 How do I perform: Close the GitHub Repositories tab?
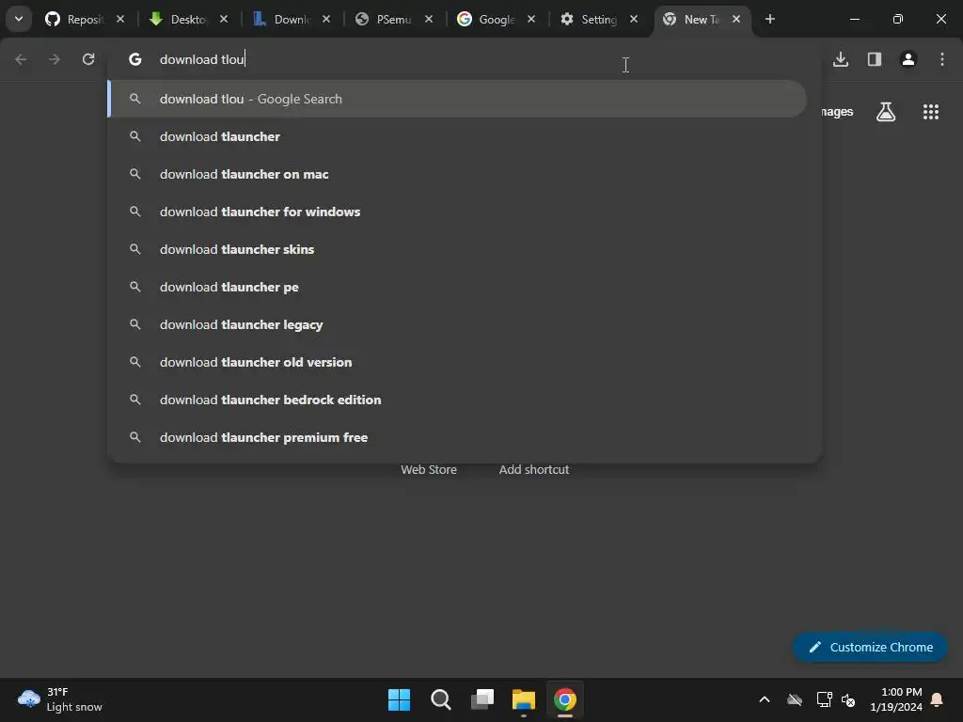point(120,19)
